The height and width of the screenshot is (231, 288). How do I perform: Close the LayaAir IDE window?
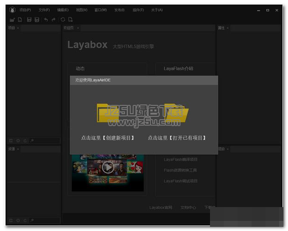[277, 10]
